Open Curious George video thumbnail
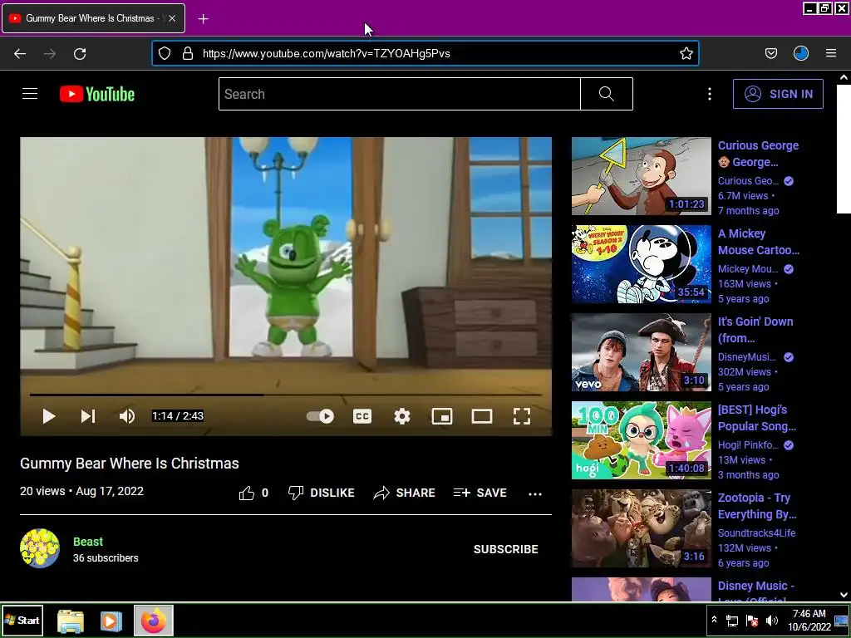851x638 pixels. point(641,176)
